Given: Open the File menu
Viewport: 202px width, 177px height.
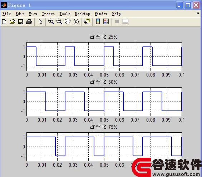Looking at the screenshot, I should (6, 14).
